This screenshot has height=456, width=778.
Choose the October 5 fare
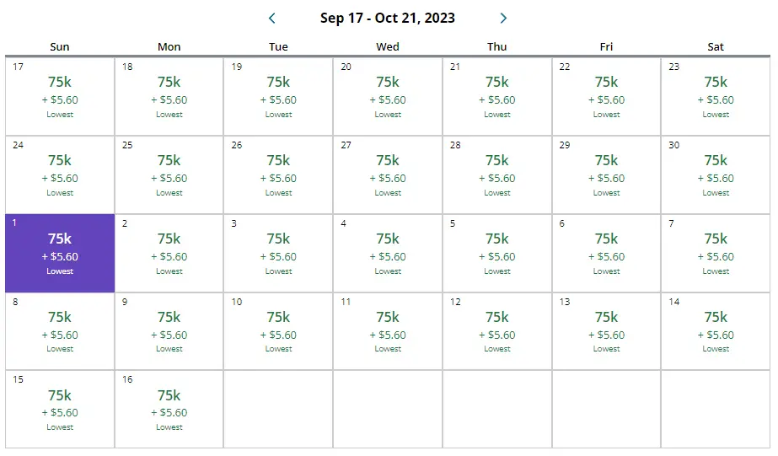(x=497, y=254)
